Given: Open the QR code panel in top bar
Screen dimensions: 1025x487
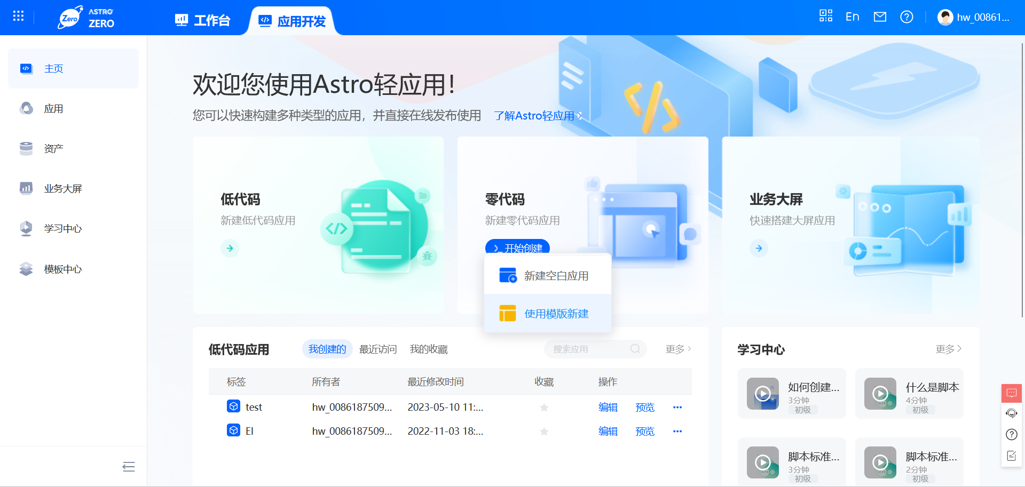Looking at the screenshot, I should [x=825, y=16].
